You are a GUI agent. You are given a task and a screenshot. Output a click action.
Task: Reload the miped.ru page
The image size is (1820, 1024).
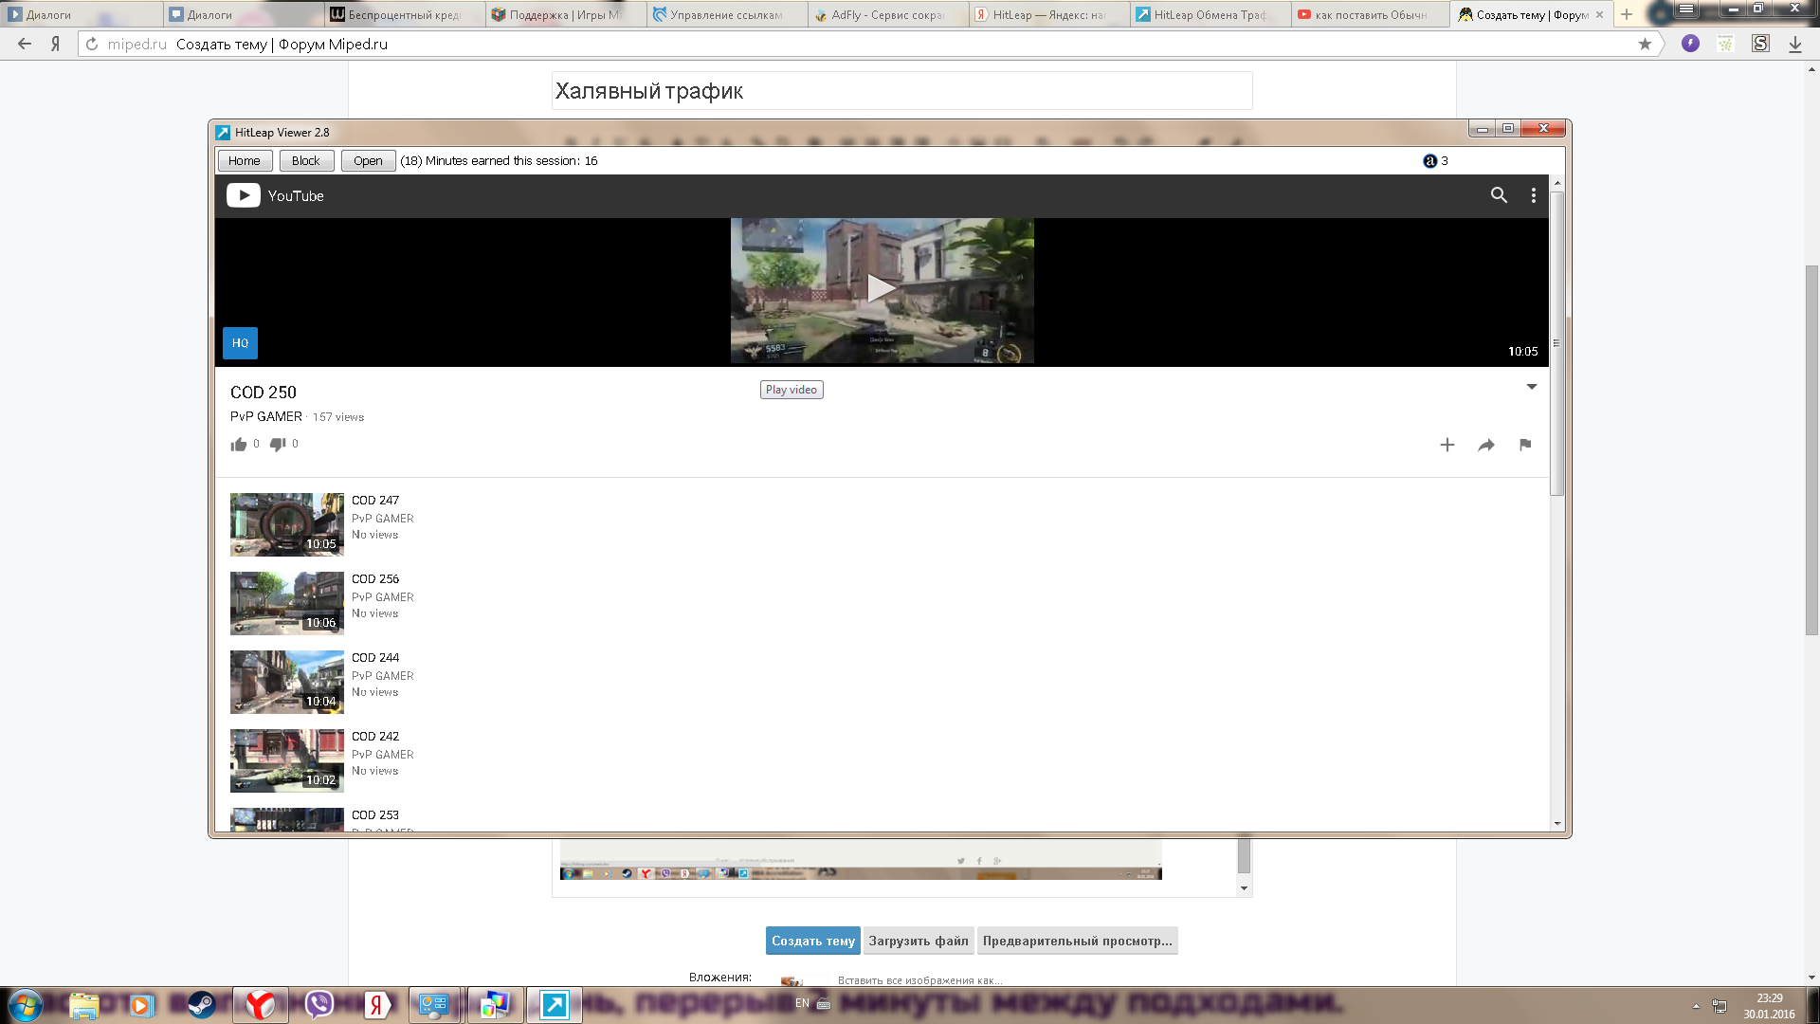[x=92, y=44]
